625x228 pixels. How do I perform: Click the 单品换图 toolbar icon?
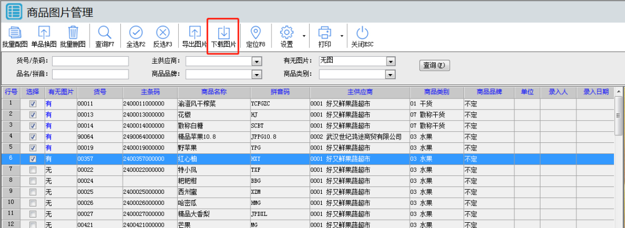44,32
